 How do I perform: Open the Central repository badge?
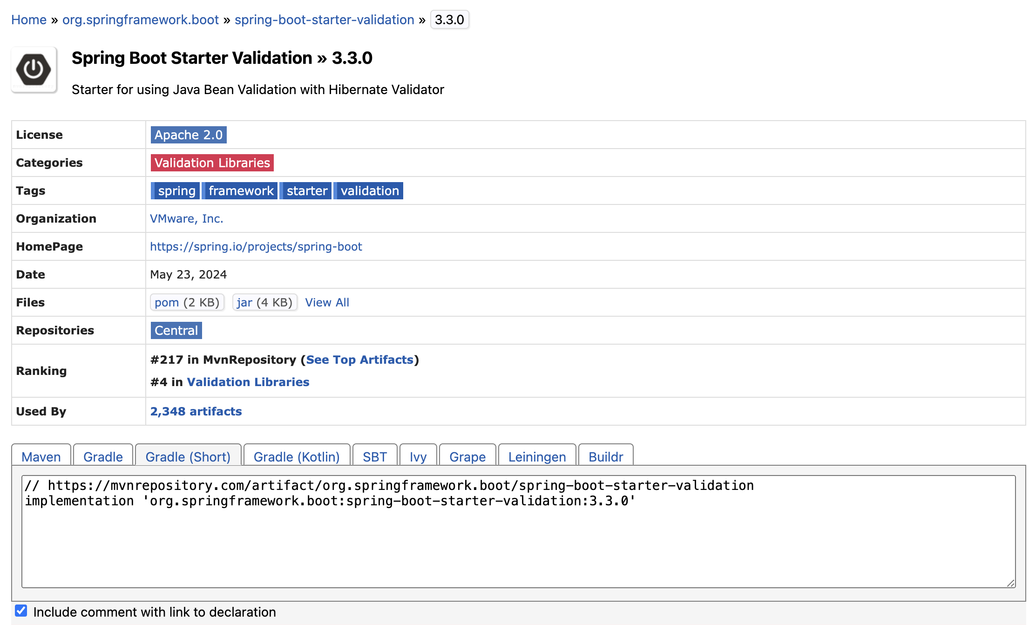[x=176, y=330]
